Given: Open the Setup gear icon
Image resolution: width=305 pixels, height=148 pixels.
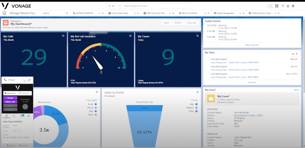Looking at the screenshot, I should pos(288,6).
